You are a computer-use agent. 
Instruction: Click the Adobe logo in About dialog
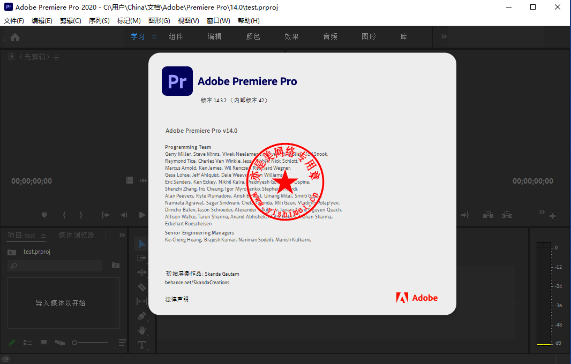coord(417,298)
